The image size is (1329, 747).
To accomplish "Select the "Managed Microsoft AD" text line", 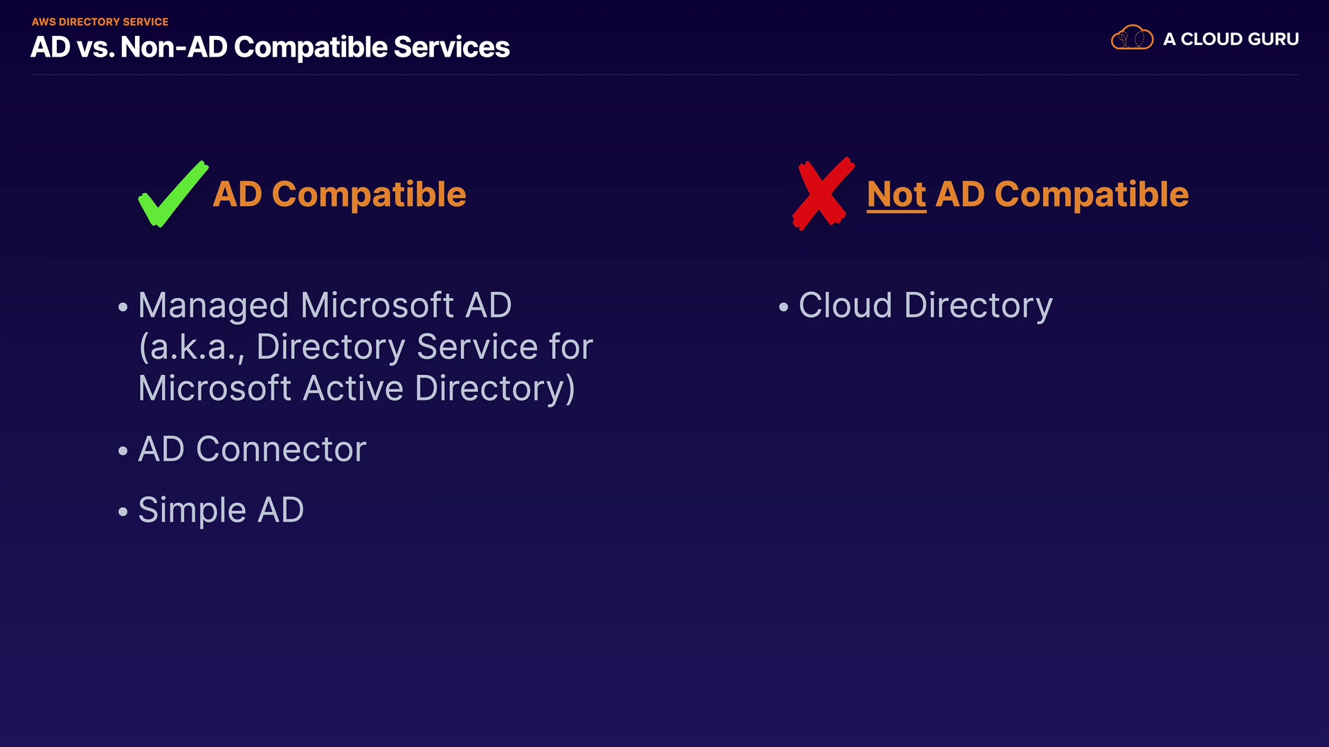I will 325,306.
